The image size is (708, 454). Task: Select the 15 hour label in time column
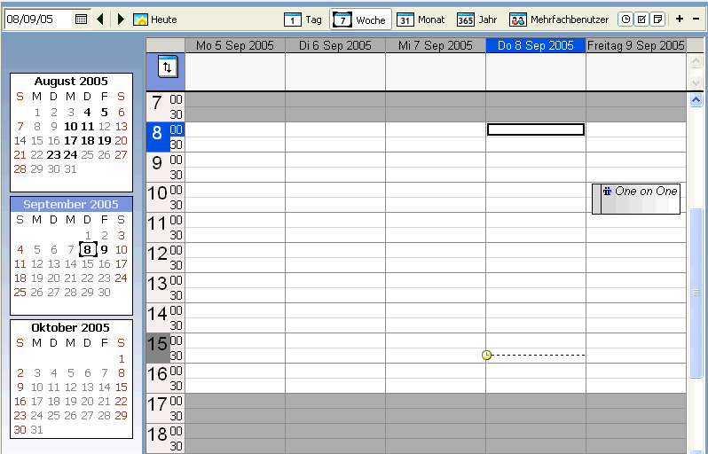point(158,345)
